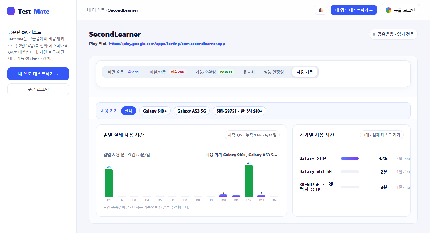The image size is (430, 233).
Task: Click SM-G975F · 갤럭시 S10+ row name
Action: [316, 187]
